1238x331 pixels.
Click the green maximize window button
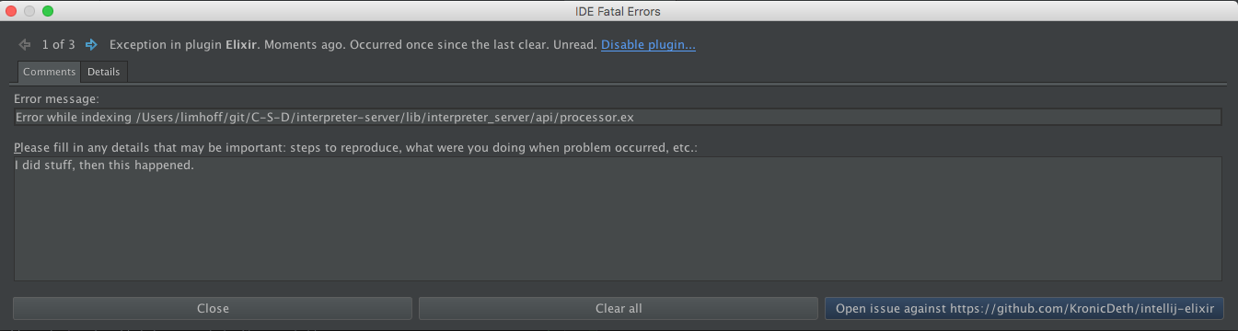pos(48,11)
